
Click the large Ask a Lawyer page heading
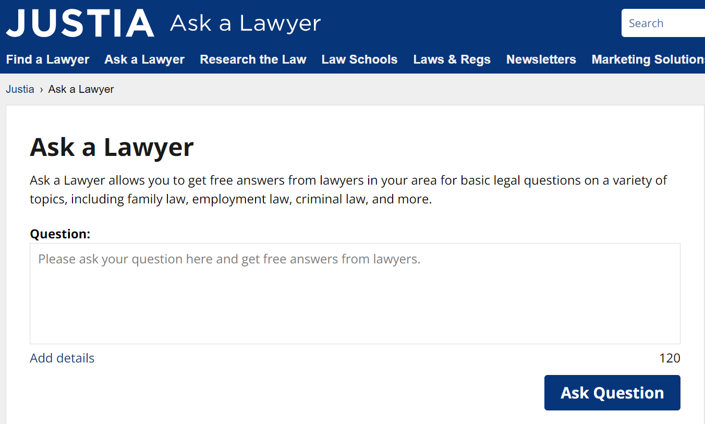pos(112,148)
